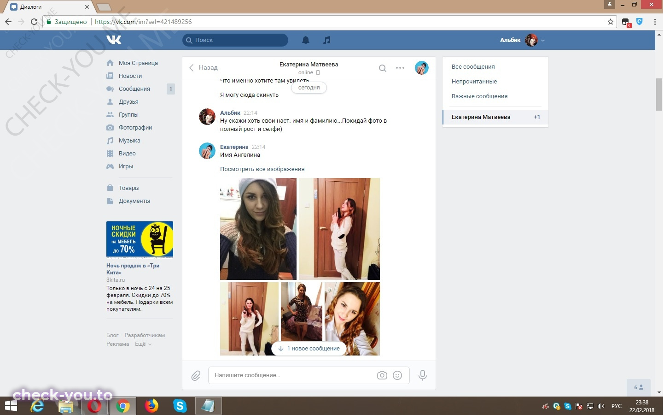Open Новости in the sidebar
This screenshot has width=664, height=415.
[x=130, y=76]
